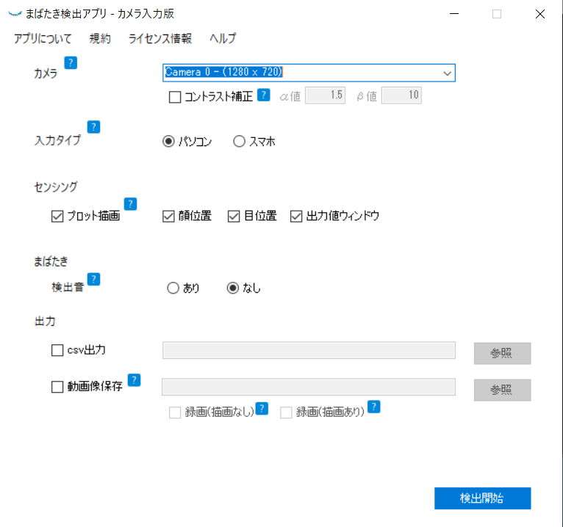Expand the Camera 0 selection dropdown
This screenshot has height=527, width=563.
(x=447, y=73)
